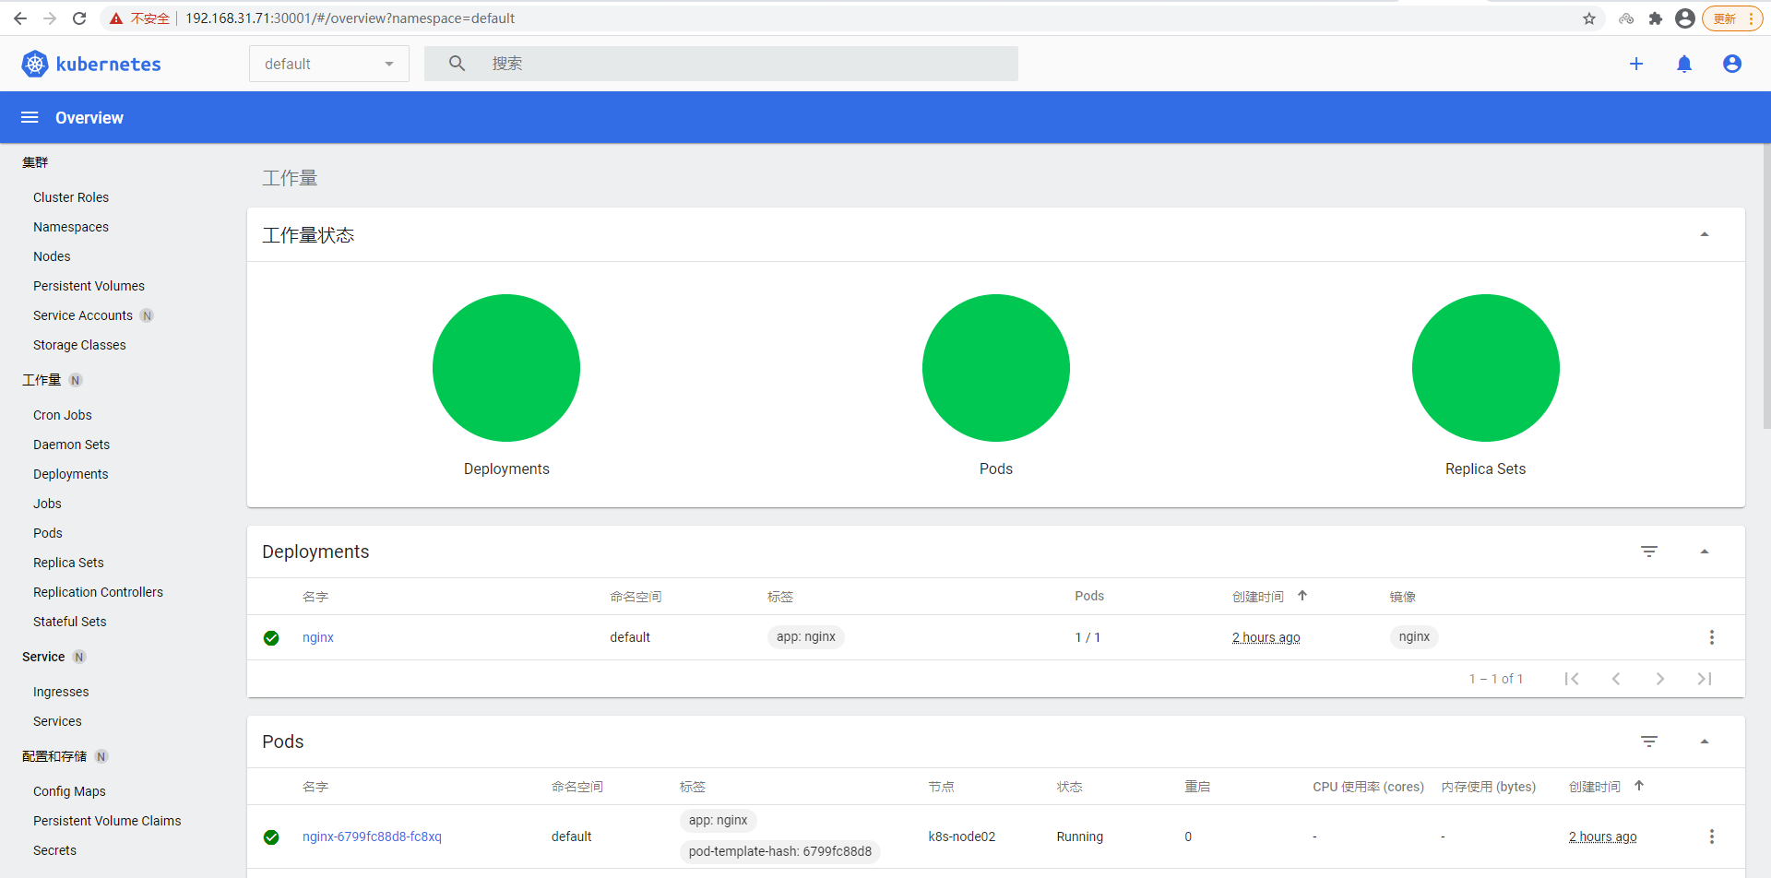The width and height of the screenshot is (1771, 878).
Task: Focus the 搜索 search input field
Action: pos(721,64)
